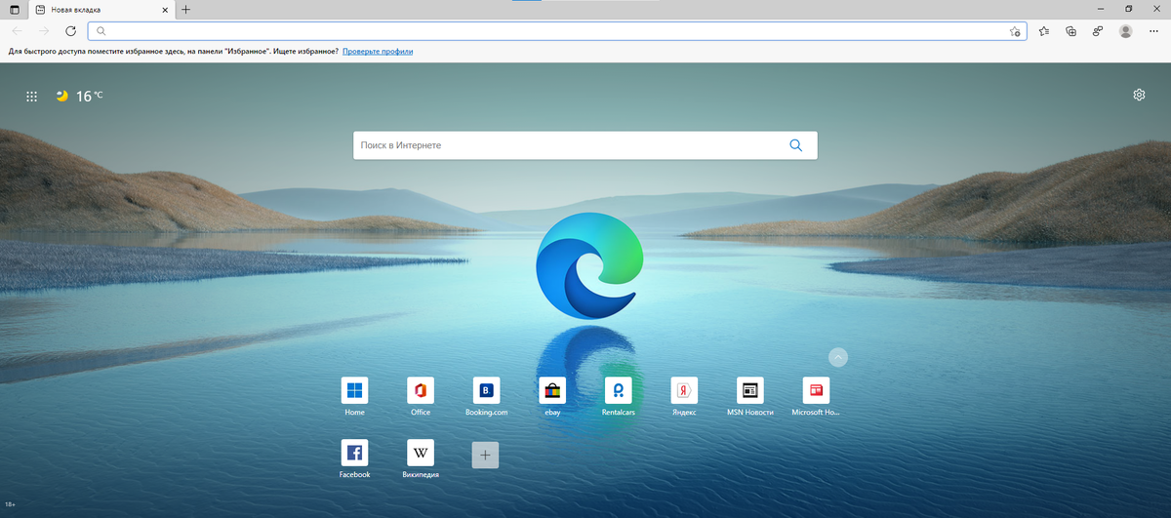Open the 16 °C weather widget
Image resolution: width=1171 pixels, height=518 pixels.
point(79,96)
